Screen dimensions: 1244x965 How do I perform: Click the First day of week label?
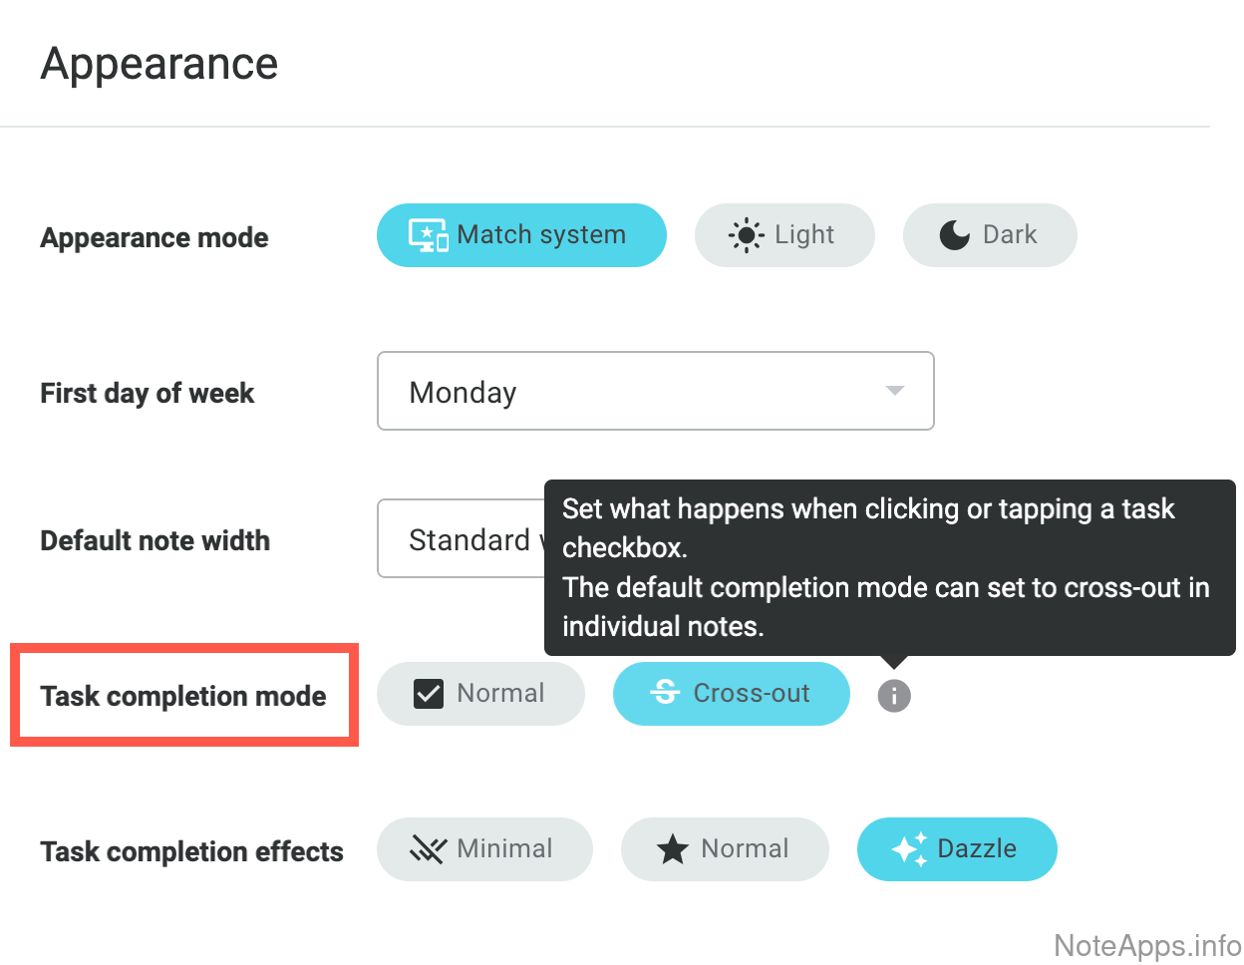tap(148, 393)
